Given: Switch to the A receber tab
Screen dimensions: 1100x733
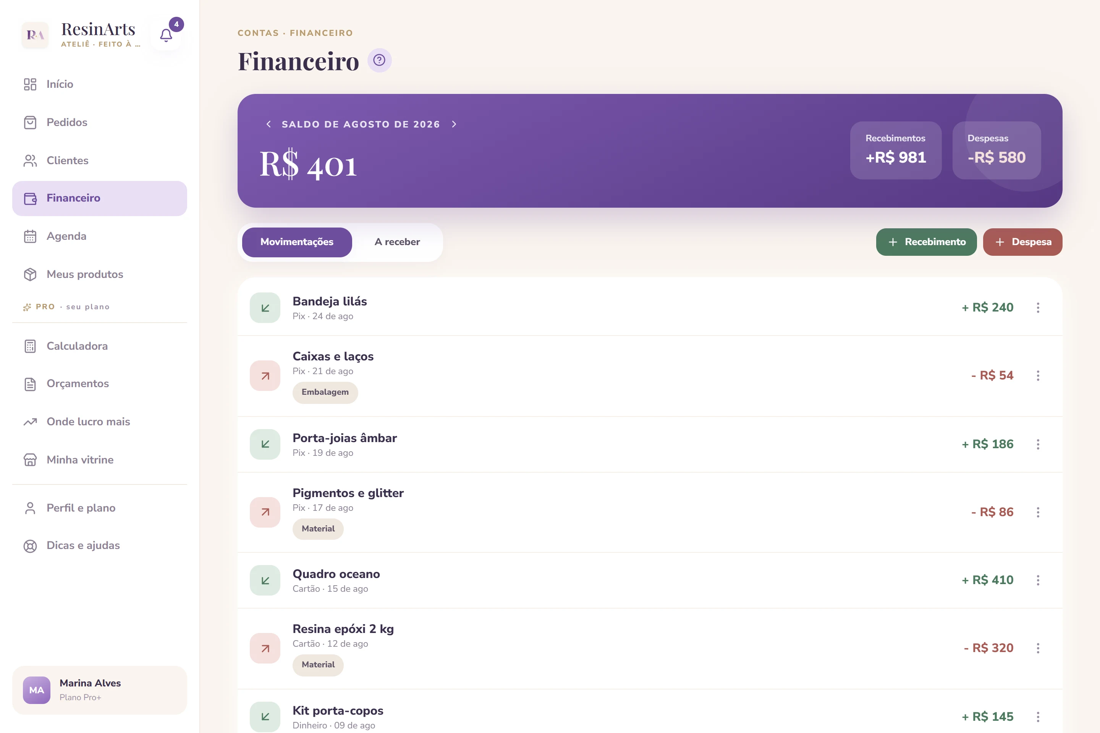Looking at the screenshot, I should [x=397, y=242].
